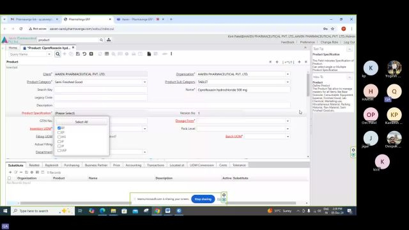
Task: Click the Copy record icon in toolbar
Action: [71, 54]
